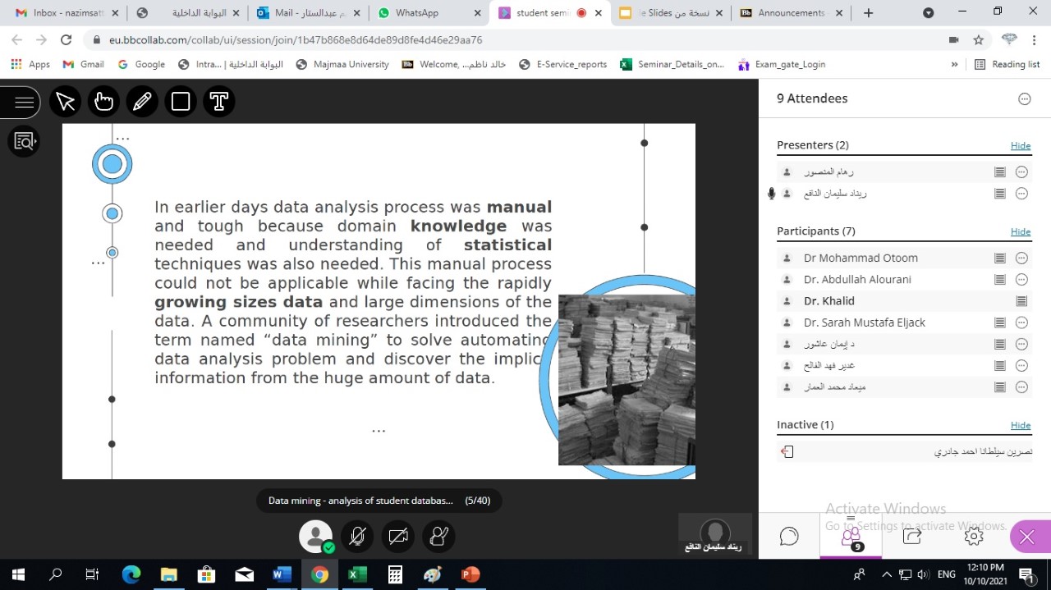Open the Share Content panel tab
Image resolution: width=1051 pixels, height=590 pixels.
click(912, 537)
